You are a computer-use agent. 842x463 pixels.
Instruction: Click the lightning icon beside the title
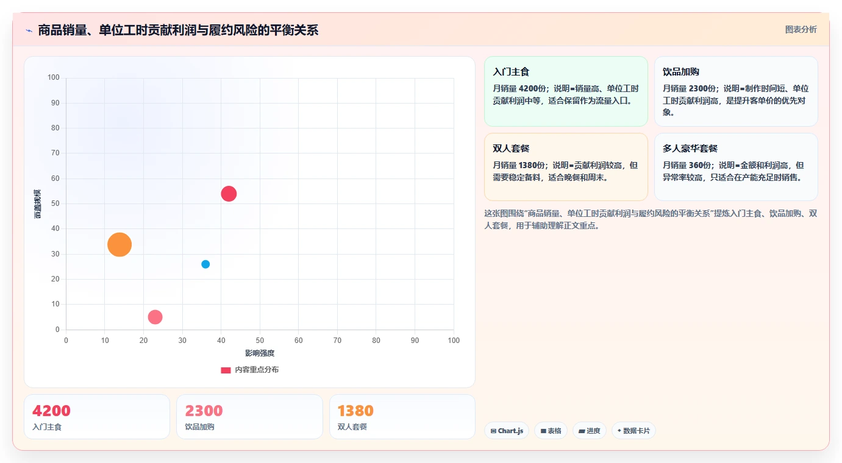pos(29,30)
